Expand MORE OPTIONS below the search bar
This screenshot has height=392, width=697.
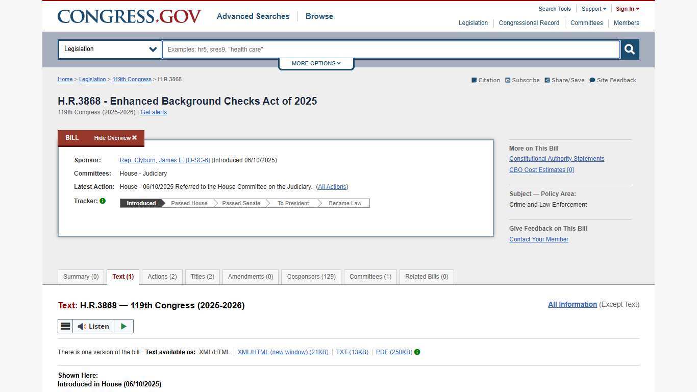pos(316,63)
